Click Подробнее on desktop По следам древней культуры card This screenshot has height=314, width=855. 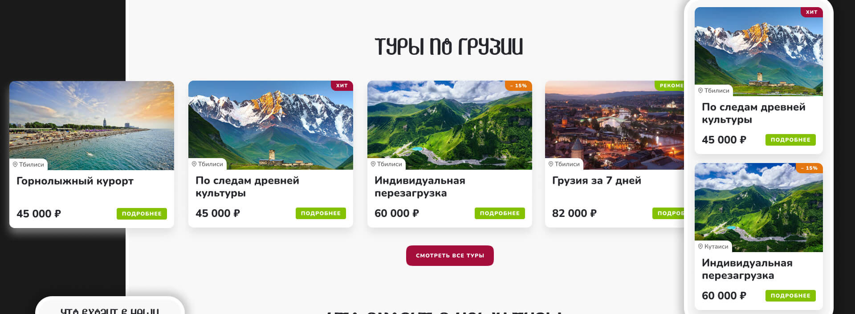click(x=321, y=213)
